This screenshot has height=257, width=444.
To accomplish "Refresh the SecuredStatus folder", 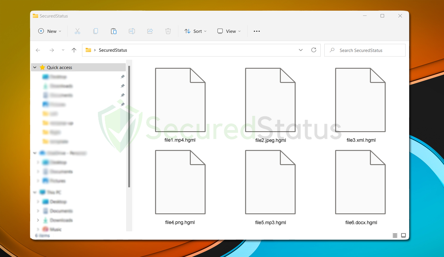I will point(314,50).
